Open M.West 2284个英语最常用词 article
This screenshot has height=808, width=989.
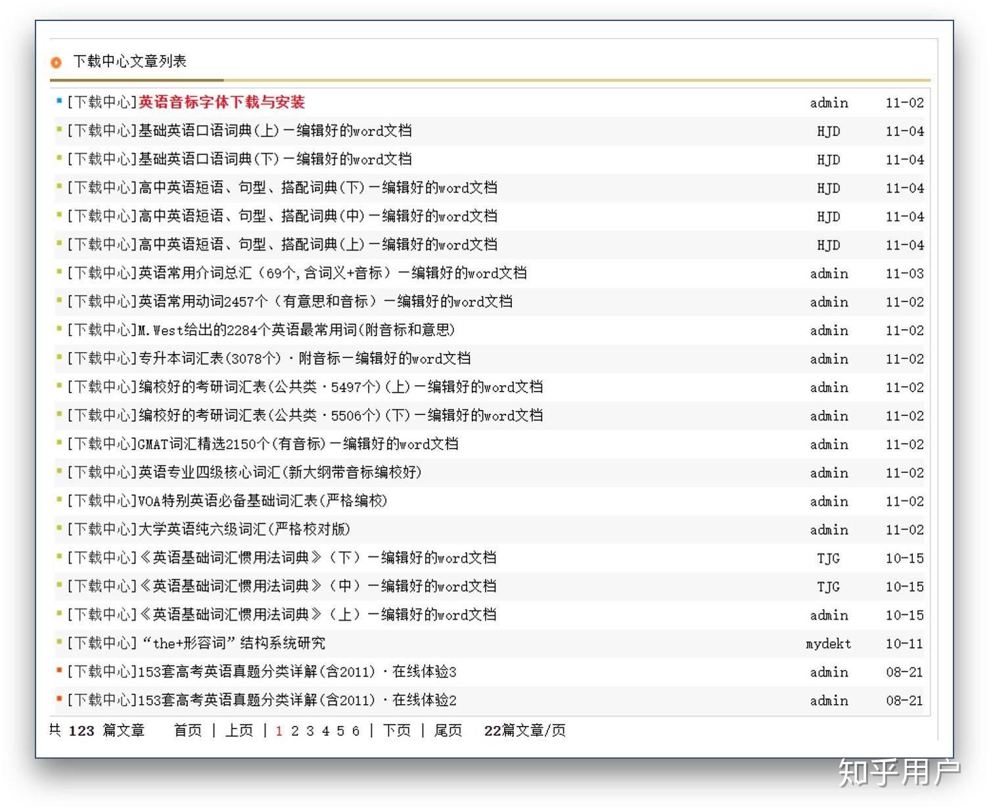coord(296,330)
